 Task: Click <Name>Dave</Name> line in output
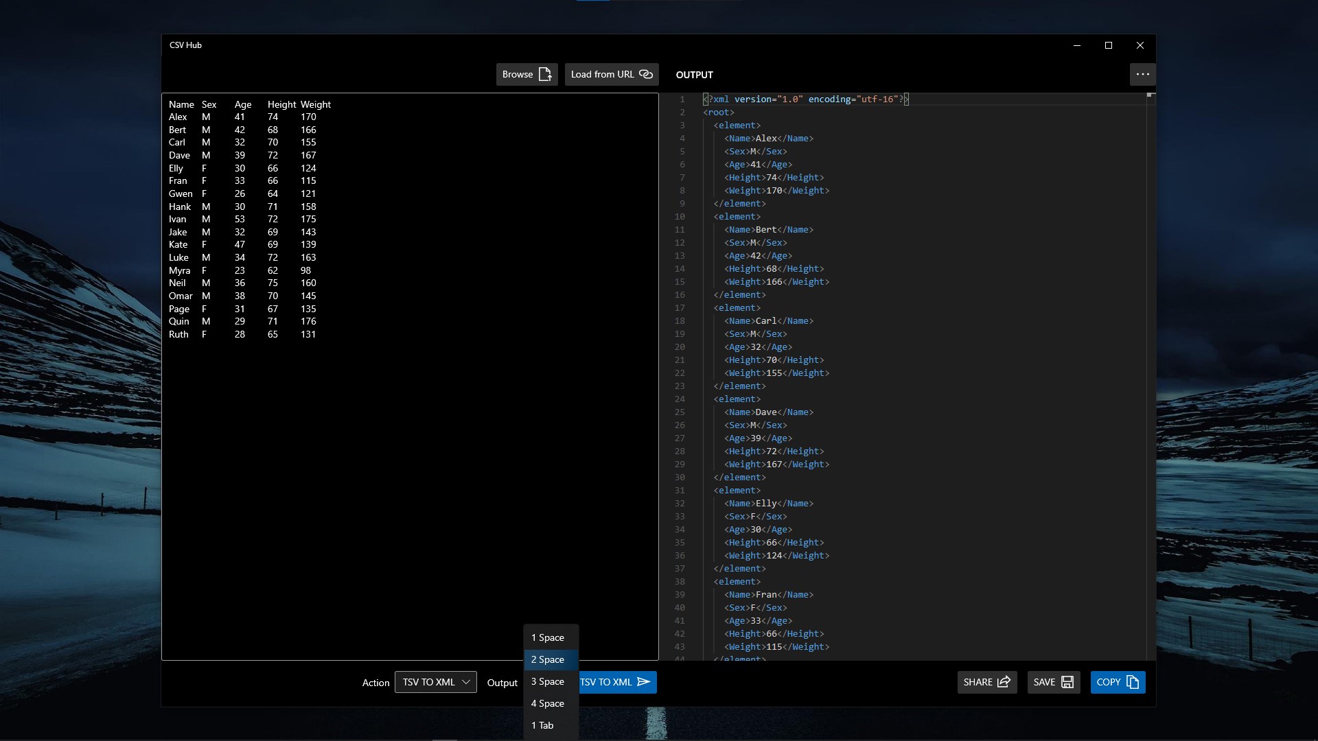pyautogui.click(x=769, y=412)
